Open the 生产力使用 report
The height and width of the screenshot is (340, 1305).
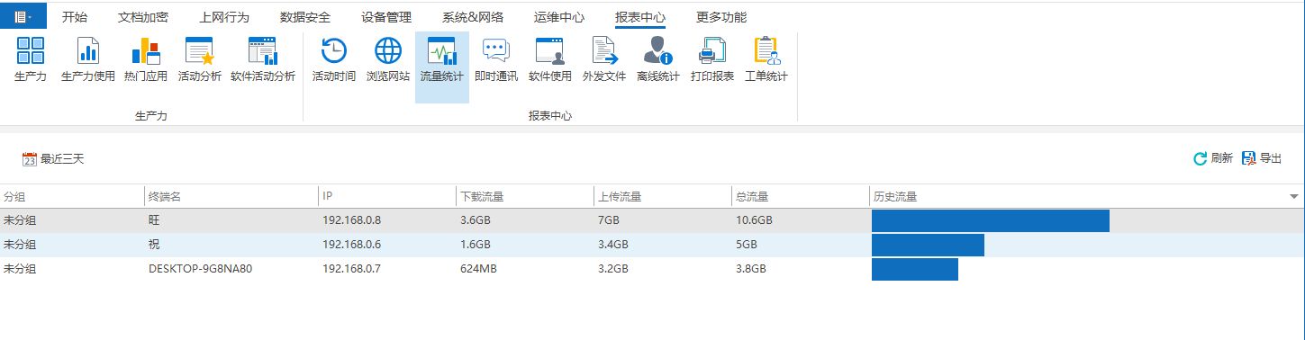pos(88,60)
